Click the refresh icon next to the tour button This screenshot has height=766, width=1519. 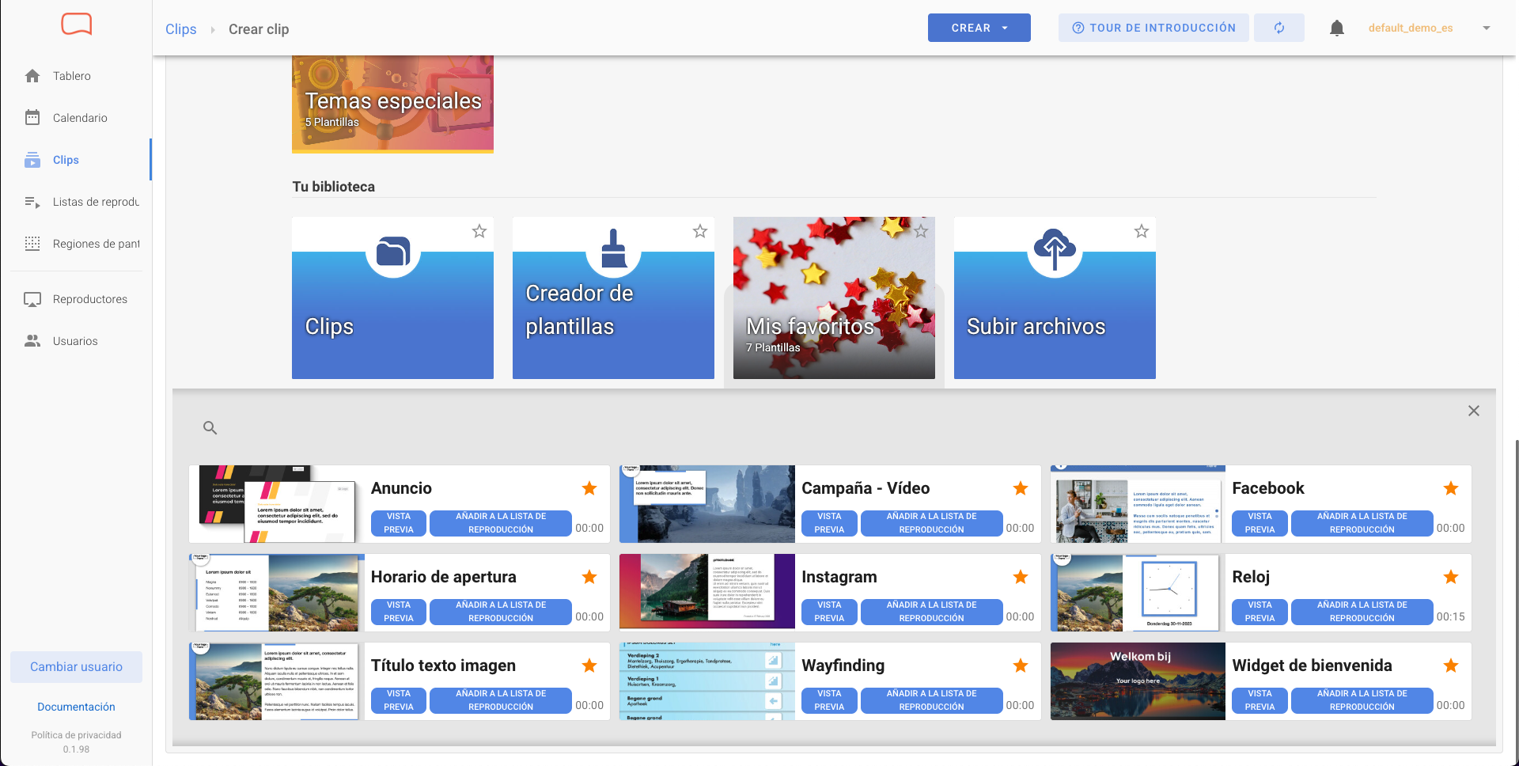(1278, 28)
